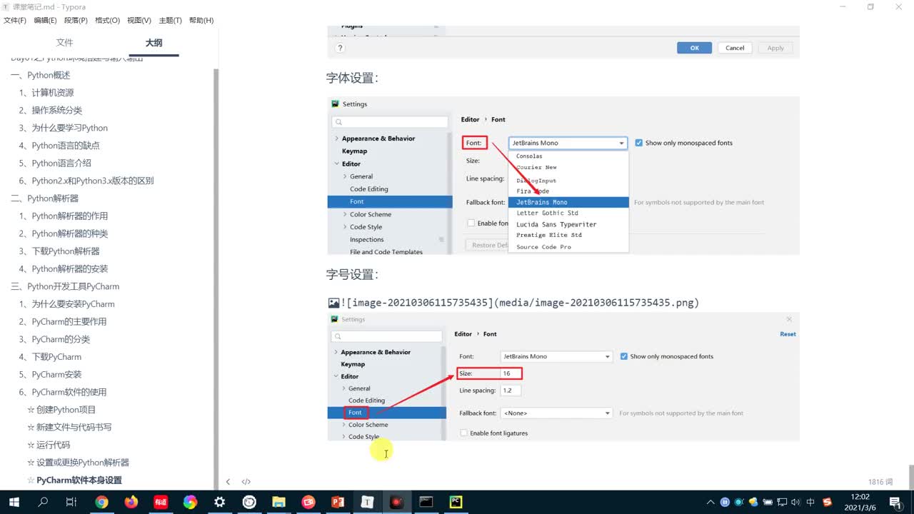Click the help question mark button in the screenshot
This screenshot has height=514, width=914.
click(x=340, y=48)
